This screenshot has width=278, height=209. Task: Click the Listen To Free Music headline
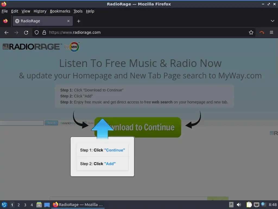(x=140, y=63)
